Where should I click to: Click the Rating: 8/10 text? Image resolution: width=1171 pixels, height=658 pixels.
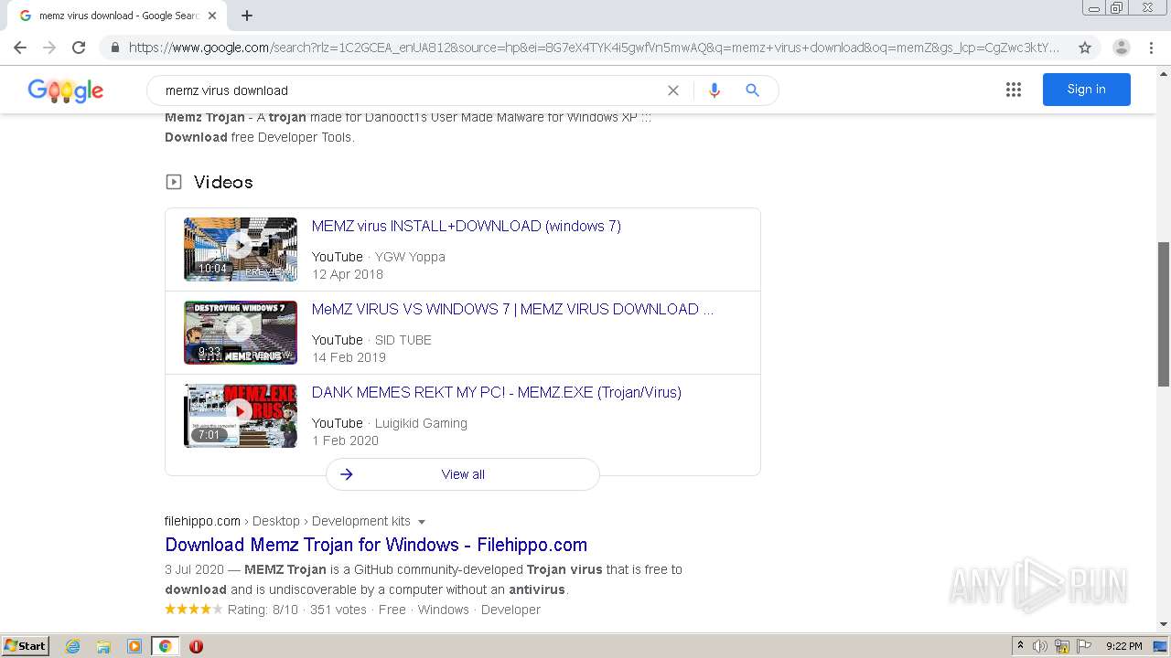pyautogui.click(x=263, y=610)
